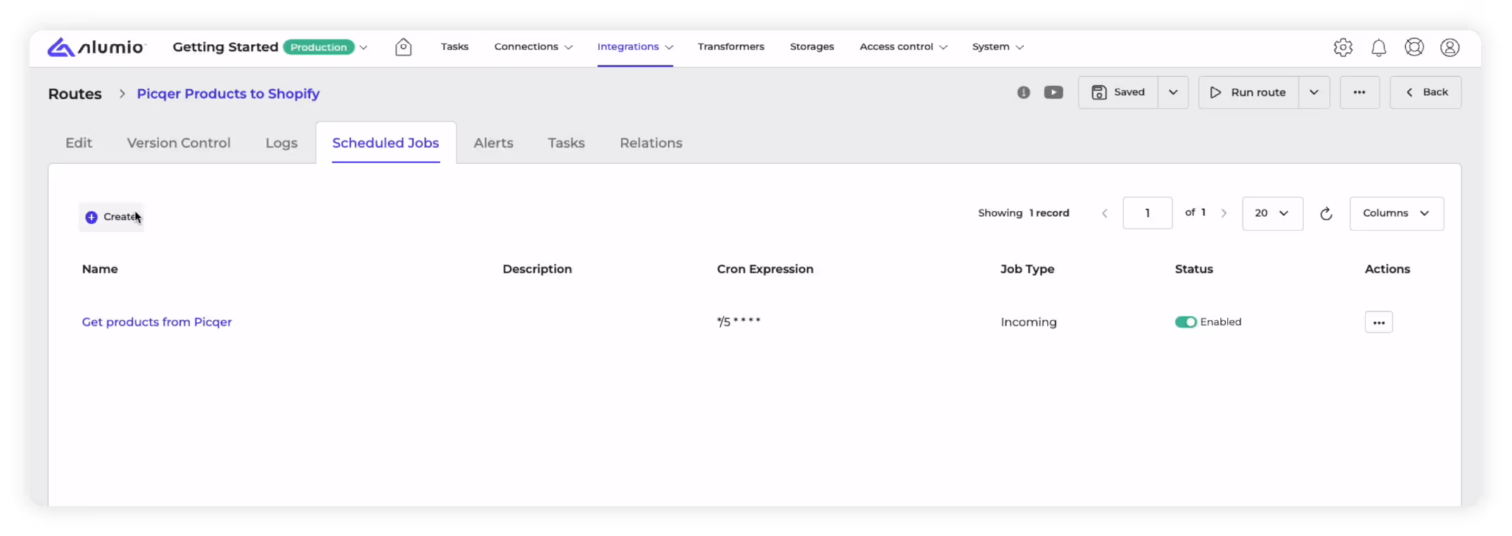Open Transformers in the top navigation
The height and width of the screenshot is (536, 1512).
click(x=731, y=46)
